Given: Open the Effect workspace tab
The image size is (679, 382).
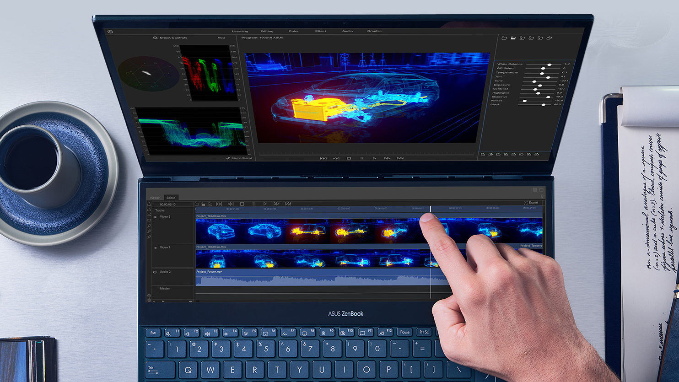Looking at the screenshot, I should (321, 31).
